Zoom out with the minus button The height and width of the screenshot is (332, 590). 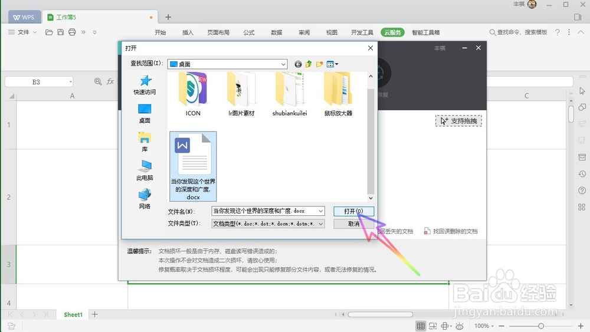(x=501, y=326)
